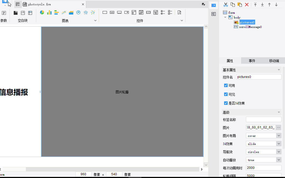The height and width of the screenshot is (178, 285).
Task: Add a checkbox group widget
Action: [170, 12]
